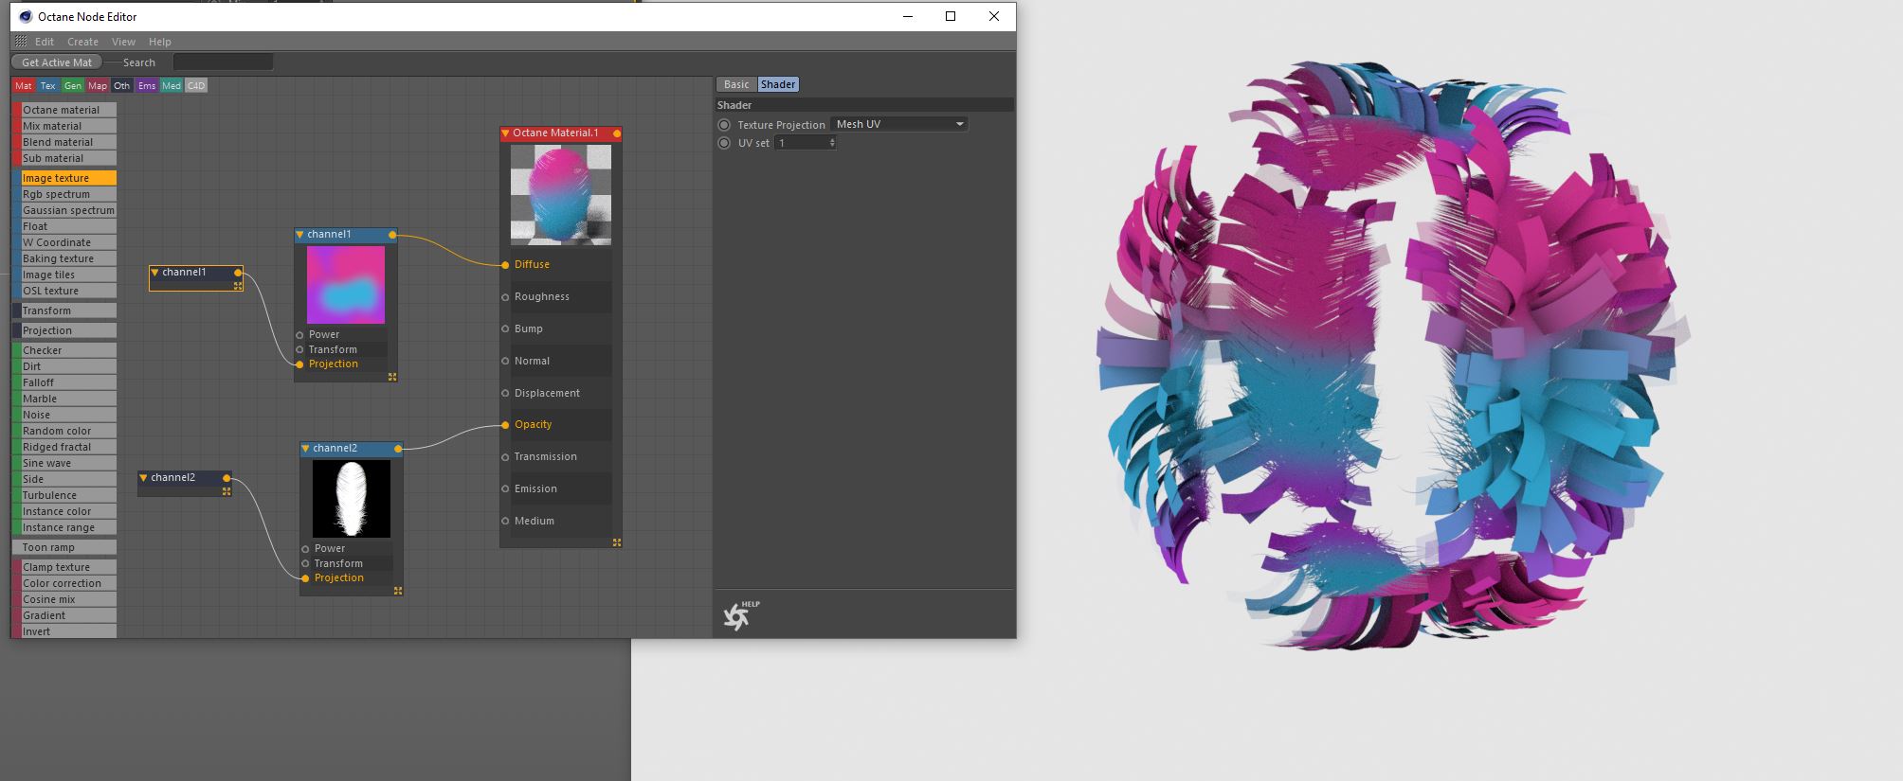Open the Texture Projection Mesh UV dropdown
The width and height of the screenshot is (1903, 781).
click(898, 124)
